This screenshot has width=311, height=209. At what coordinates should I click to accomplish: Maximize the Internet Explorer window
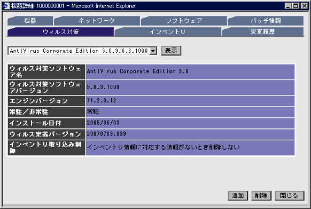[x=296, y=6]
